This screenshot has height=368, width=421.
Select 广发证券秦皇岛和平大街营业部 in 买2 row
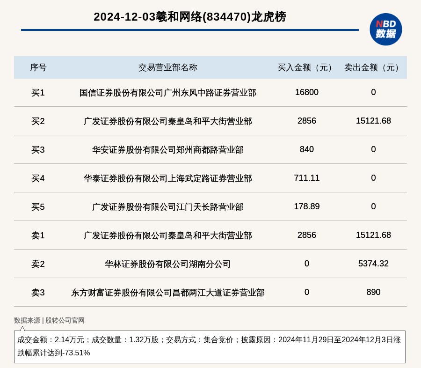(x=168, y=121)
